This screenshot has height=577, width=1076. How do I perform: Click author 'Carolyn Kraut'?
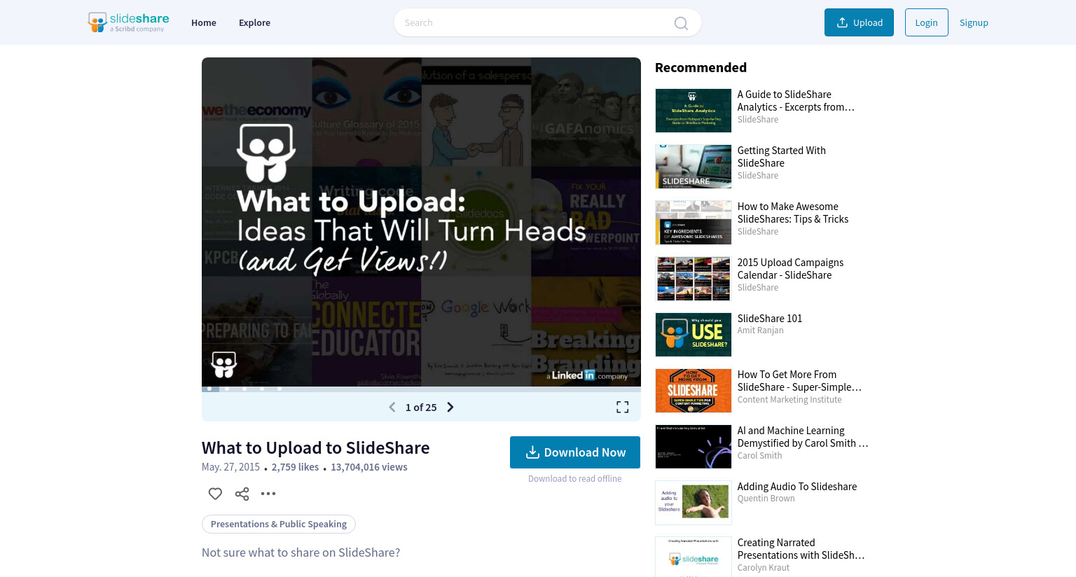point(764,568)
